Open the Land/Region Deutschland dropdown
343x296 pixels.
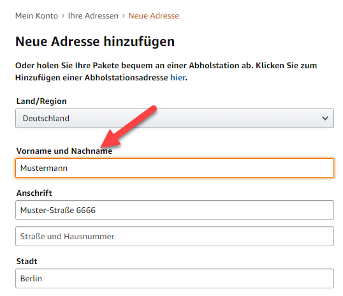pyautogui.click(x=175, y=118)
